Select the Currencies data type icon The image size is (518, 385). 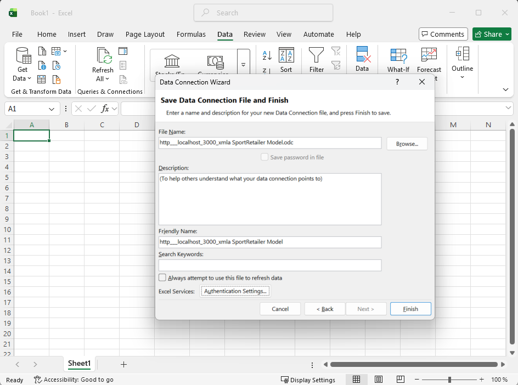(216, 62)
